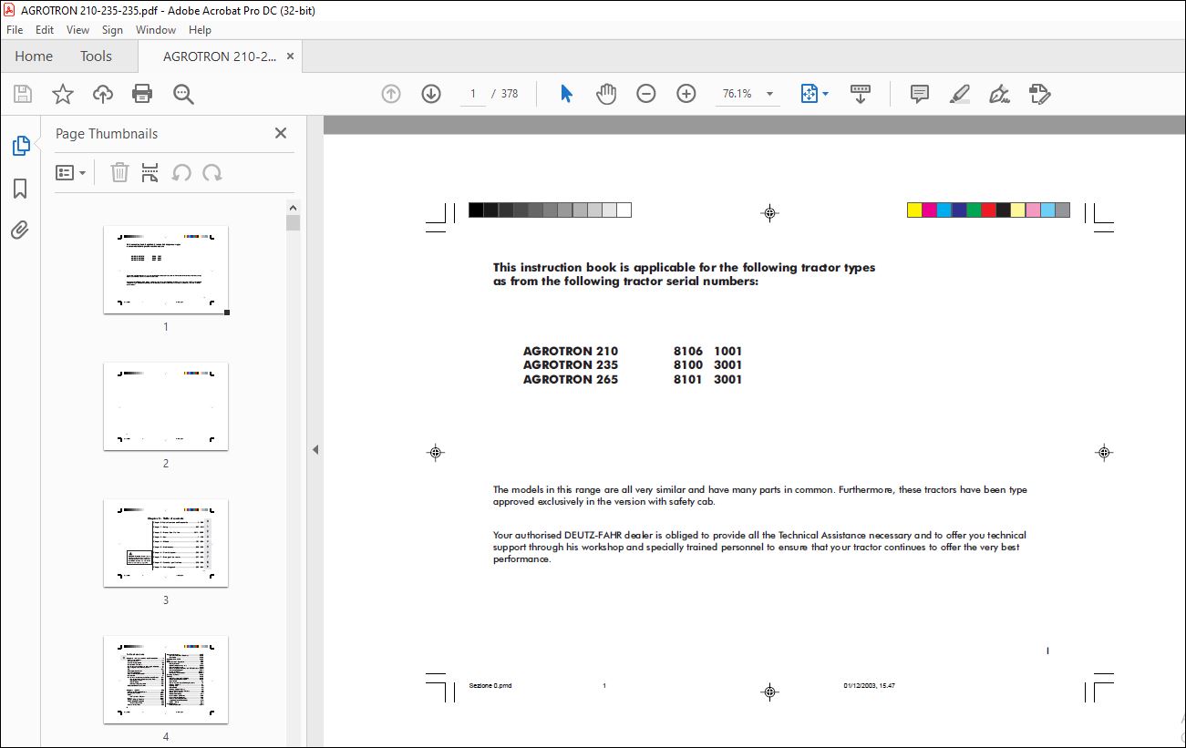Open the File menu
The width and height of the screenshot is (1186, 748).
pos(15,30)
